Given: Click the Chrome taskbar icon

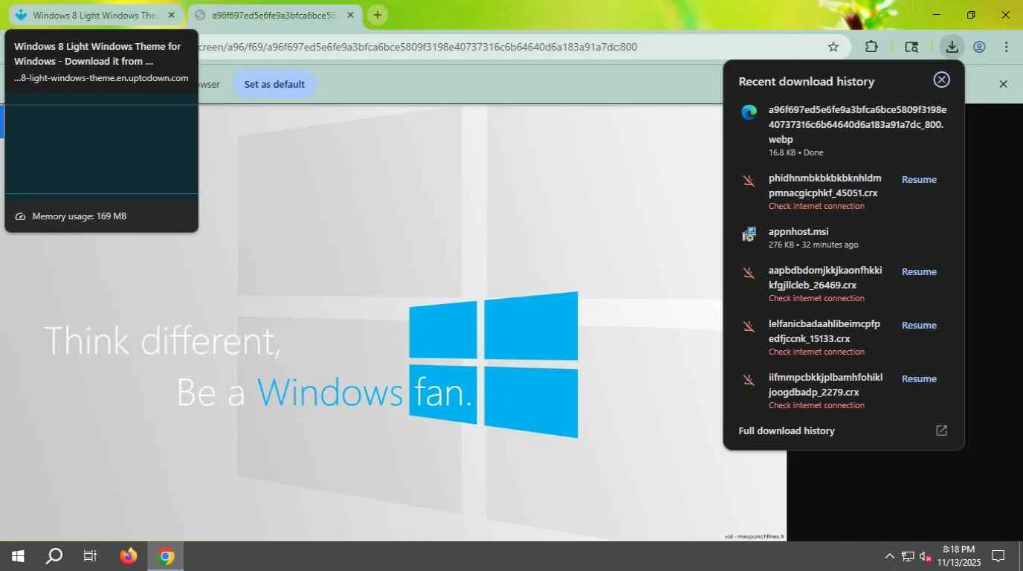Looking at the screenshot, I should (166, 556).
